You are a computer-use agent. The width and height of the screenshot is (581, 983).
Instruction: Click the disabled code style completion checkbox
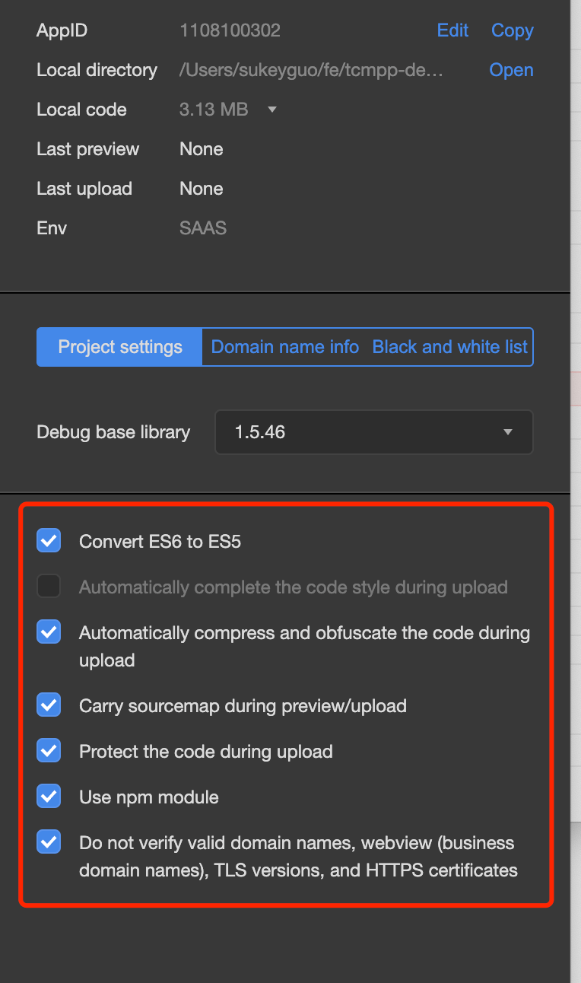tap(49, 587)
